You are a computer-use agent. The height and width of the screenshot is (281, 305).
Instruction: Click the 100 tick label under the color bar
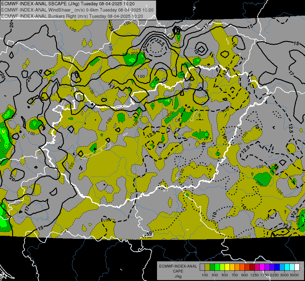(205, 275)
